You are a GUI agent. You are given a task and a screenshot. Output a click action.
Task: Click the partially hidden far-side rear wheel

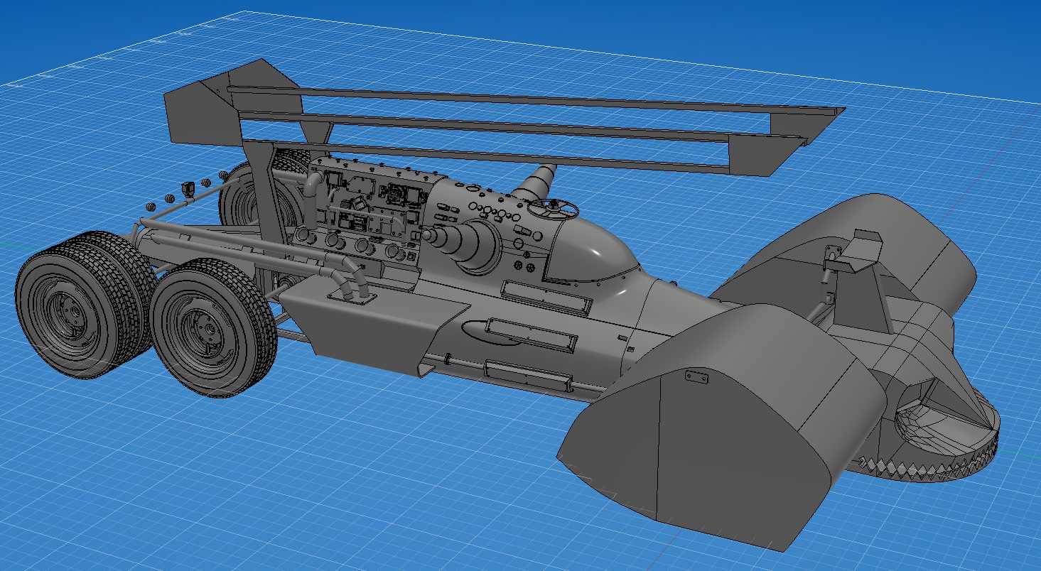246,195
